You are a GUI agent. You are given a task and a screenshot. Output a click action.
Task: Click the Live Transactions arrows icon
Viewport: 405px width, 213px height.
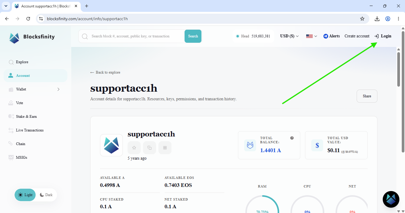(x=11, y=130)
